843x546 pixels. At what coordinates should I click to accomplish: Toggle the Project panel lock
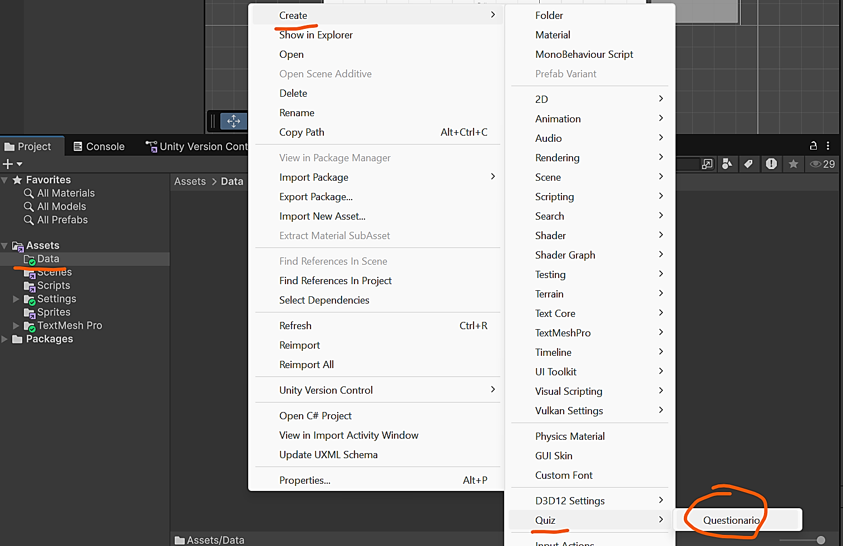[x=813, y=146]
